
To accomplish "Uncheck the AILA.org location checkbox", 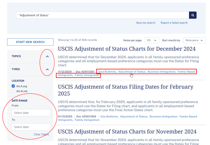I will (x=13, y=86).
